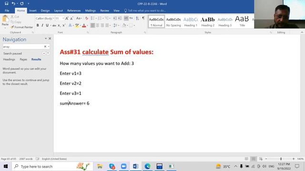Undo the last action

tap(13, 3)
